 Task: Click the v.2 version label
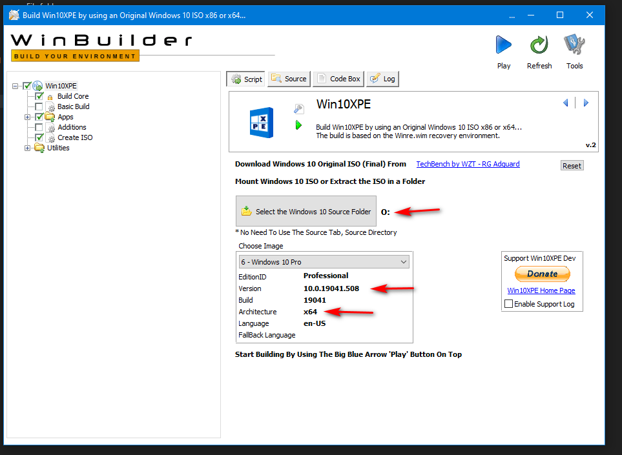(x=590, y=145)
